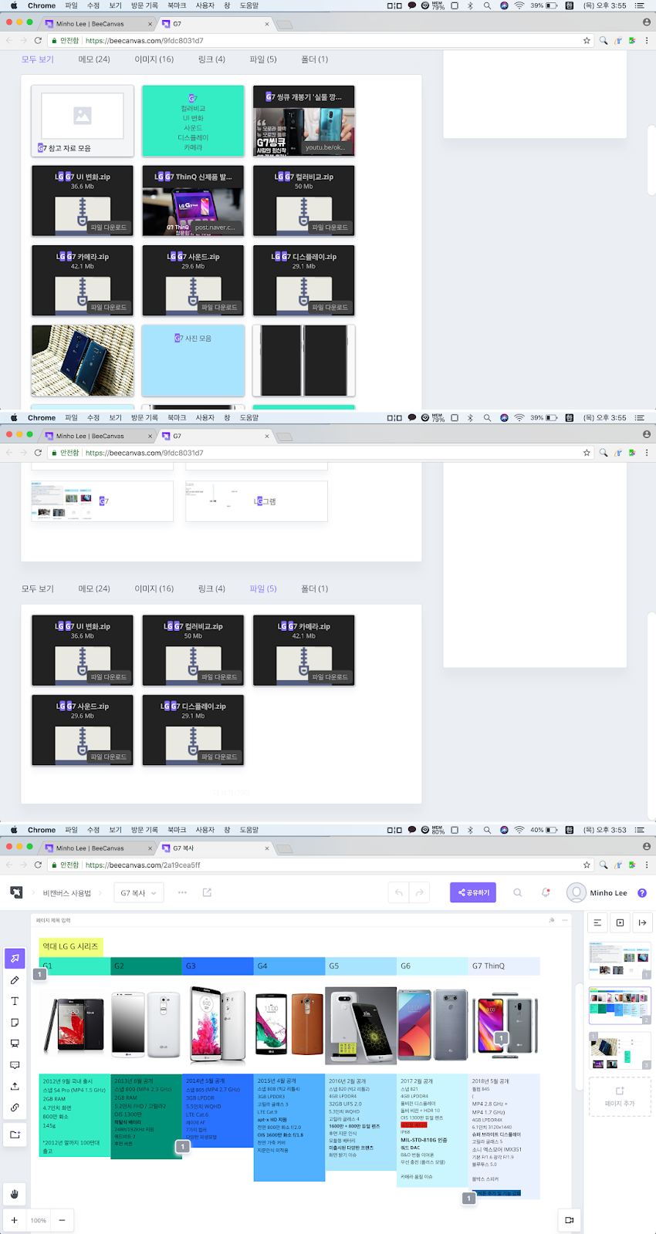Collapse the right page panel
Screen dimensions: 656x1234
point(642,922)
